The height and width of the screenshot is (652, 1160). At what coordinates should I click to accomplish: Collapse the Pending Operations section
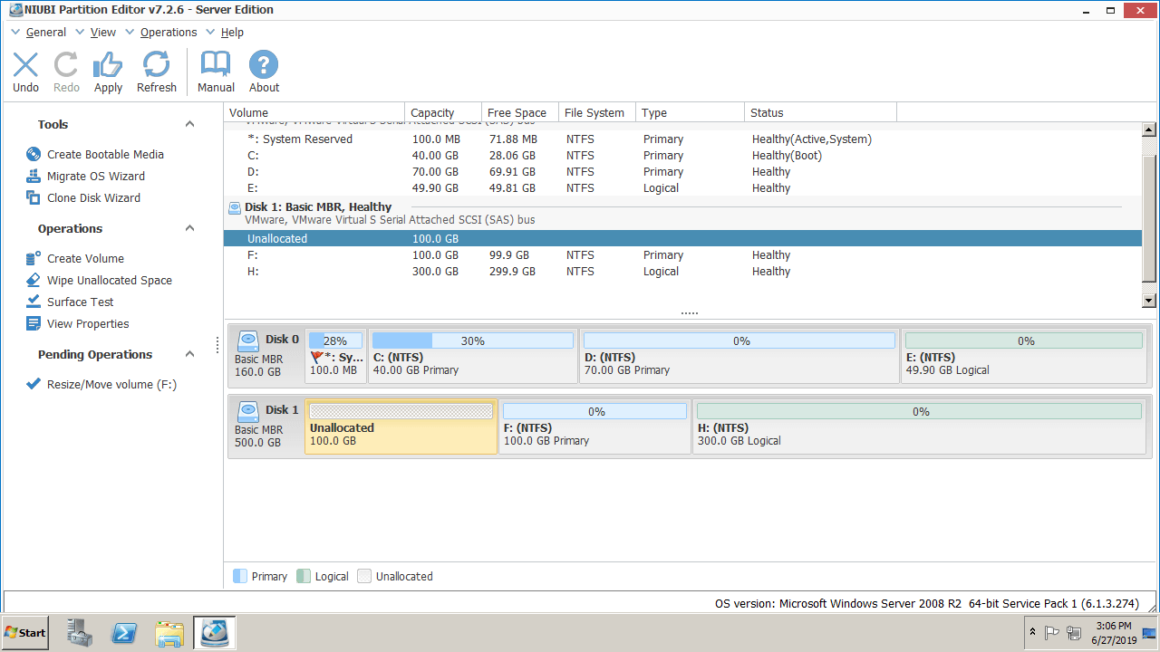pyautogui.click(x=189, y=355)
